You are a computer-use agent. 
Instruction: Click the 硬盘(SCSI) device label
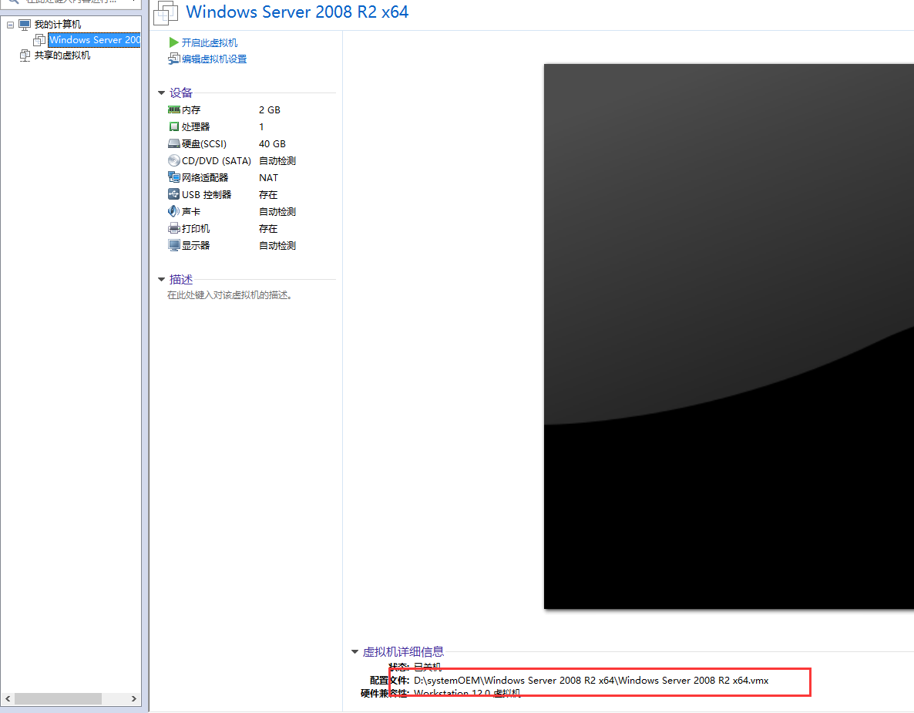[204, 143]
